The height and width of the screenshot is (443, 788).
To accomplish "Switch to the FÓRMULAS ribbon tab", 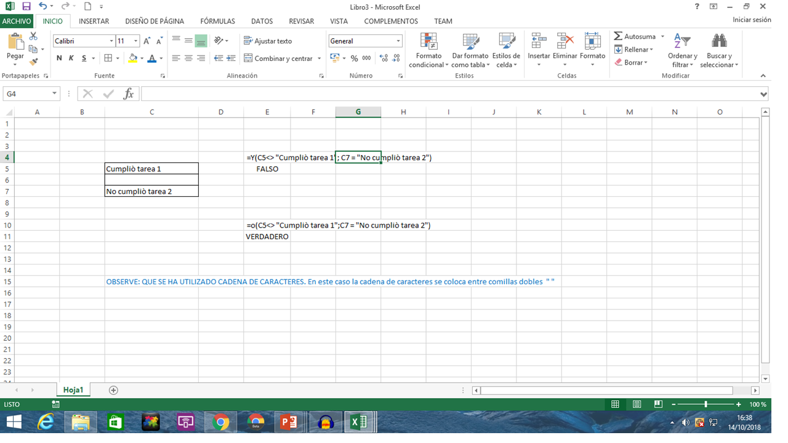I will (x=217, y=21).
